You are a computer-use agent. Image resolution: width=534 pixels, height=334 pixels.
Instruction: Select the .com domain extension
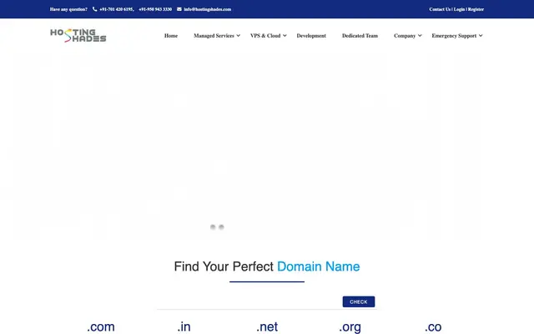point(101,326)
